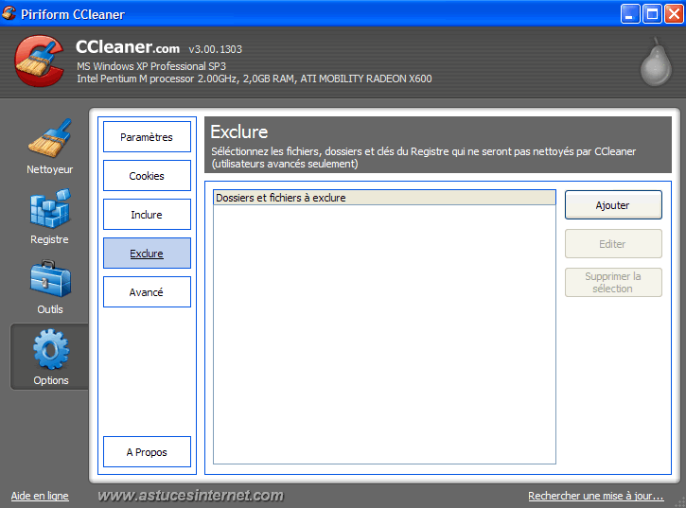
Task: Click the version text v3.00.1303
Action: click(215, 49)
